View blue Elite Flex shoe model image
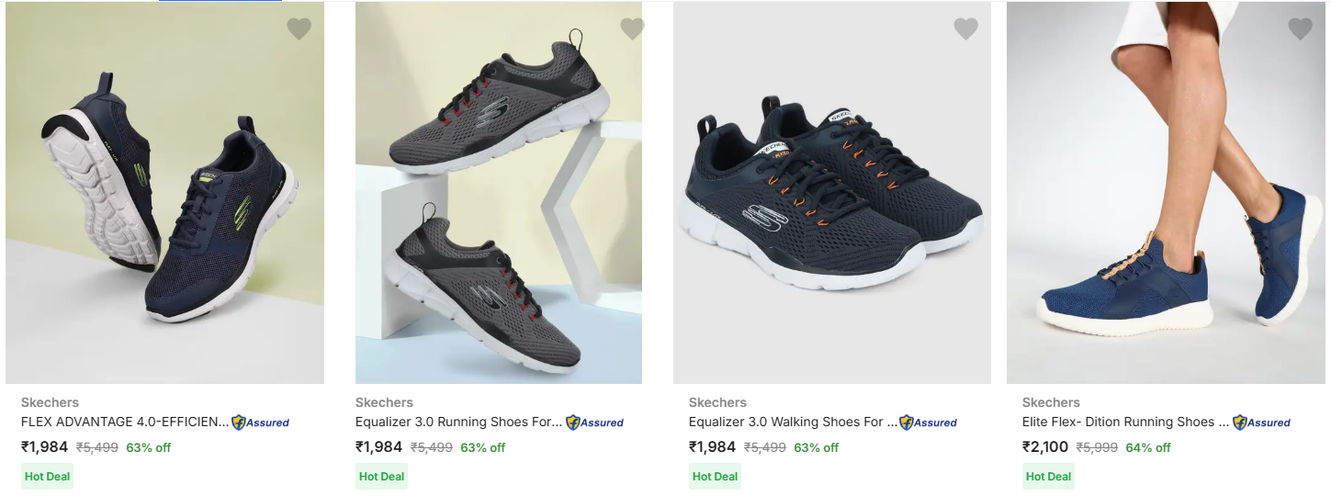The height and width of the screenshot is (496, 1331). (1166, 193)
